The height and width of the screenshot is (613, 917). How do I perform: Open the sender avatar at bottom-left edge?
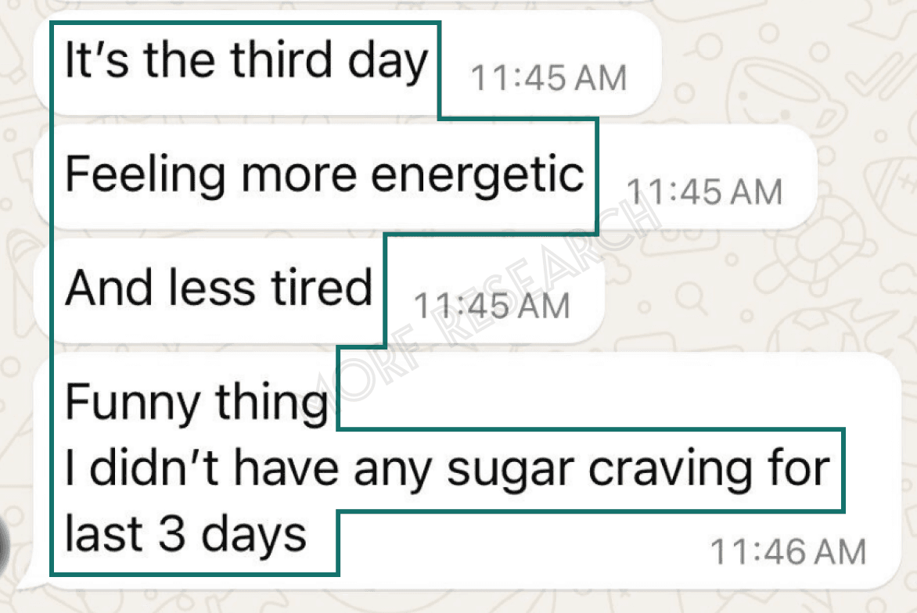(5, 545)
